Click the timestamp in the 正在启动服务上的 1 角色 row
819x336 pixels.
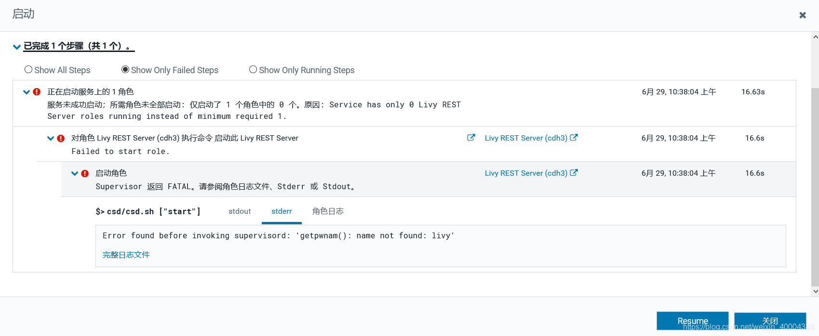coord(679,92)
